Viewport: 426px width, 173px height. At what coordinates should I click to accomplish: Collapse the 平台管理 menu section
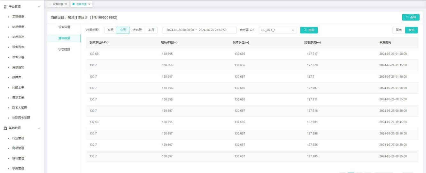(x=39, y=6)
